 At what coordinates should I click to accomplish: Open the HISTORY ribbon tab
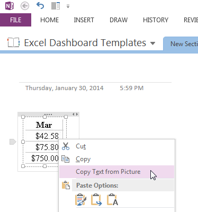tap(156, 20)
